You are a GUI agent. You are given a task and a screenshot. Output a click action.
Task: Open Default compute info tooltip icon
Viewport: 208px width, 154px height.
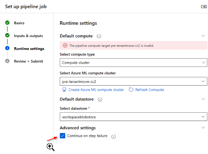coord(99,36)
